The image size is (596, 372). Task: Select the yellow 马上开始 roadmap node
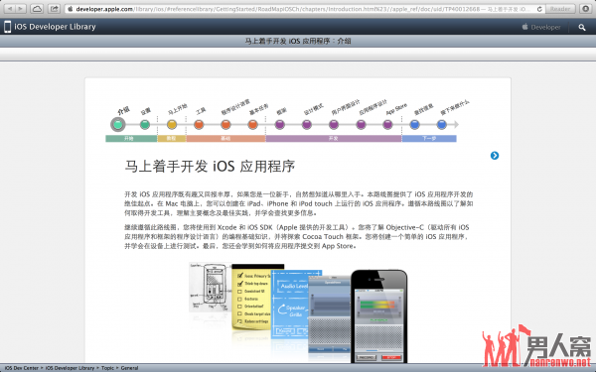pos(172,124)
